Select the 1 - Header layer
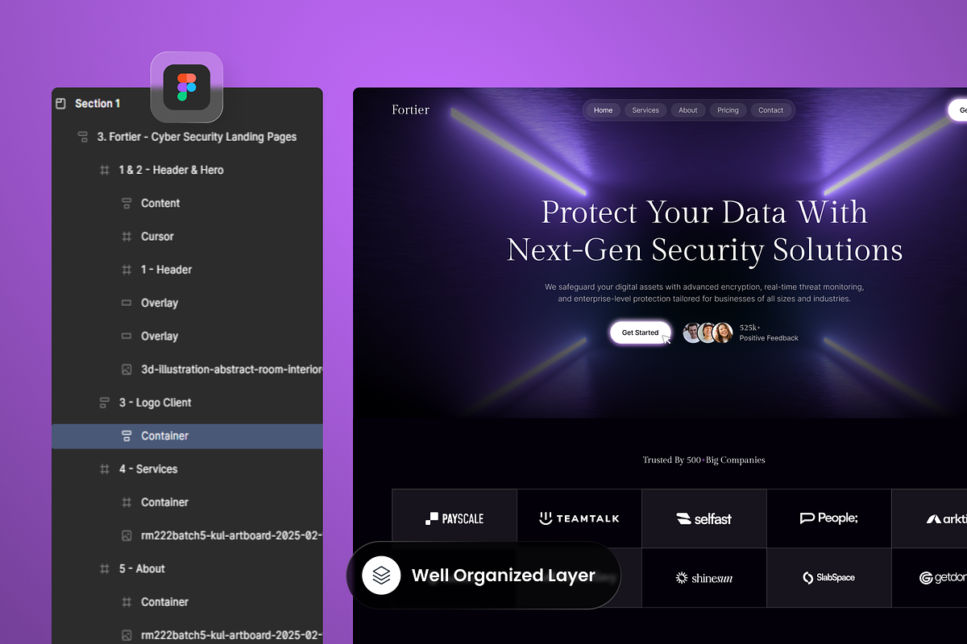Screen dimensions: 967x644 tap(187, 270)
